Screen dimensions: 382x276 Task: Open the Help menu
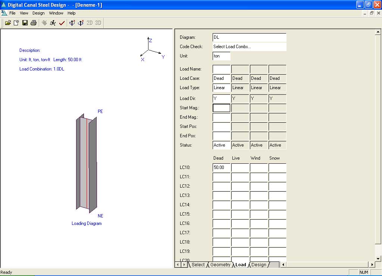click(71, 13)
